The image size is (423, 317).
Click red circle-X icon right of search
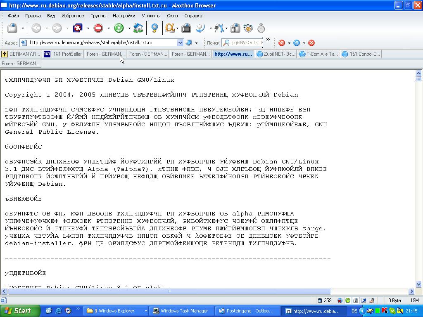[282, 43]
